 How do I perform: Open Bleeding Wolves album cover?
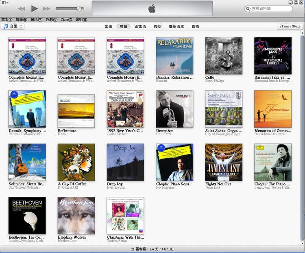tap(76, 216)
